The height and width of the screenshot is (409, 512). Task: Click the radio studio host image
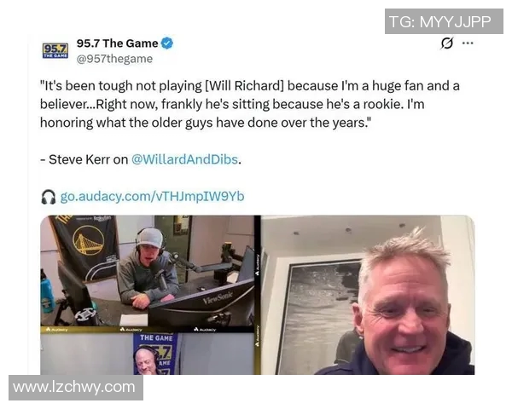click(x=148, y=271)
